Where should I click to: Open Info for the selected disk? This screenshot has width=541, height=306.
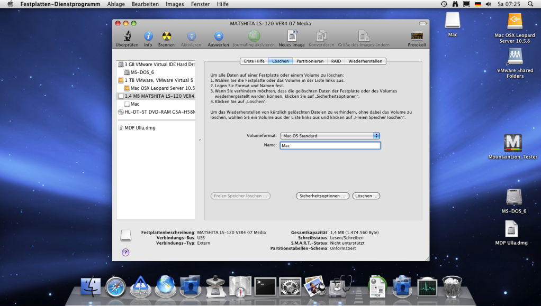(x=148, y=36)
